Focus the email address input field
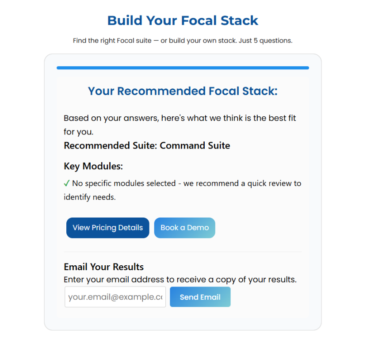 (x=115, y=297)
